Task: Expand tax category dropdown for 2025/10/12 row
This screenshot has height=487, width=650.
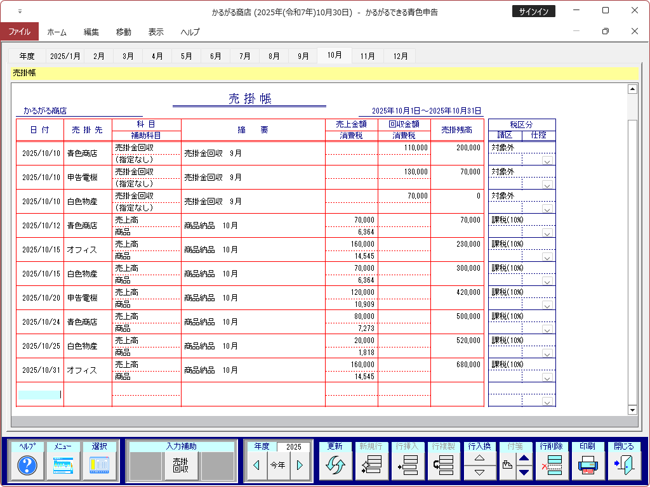Action: (x=547, y=233)
